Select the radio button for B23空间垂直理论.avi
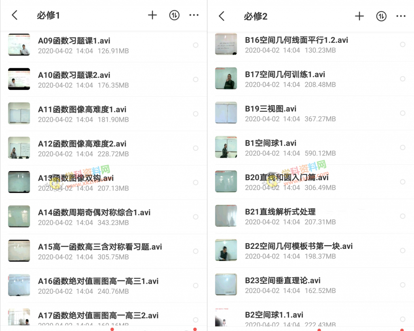Image resolution: width=414 pixels, height=331 pixels. (x=403, y=285)
